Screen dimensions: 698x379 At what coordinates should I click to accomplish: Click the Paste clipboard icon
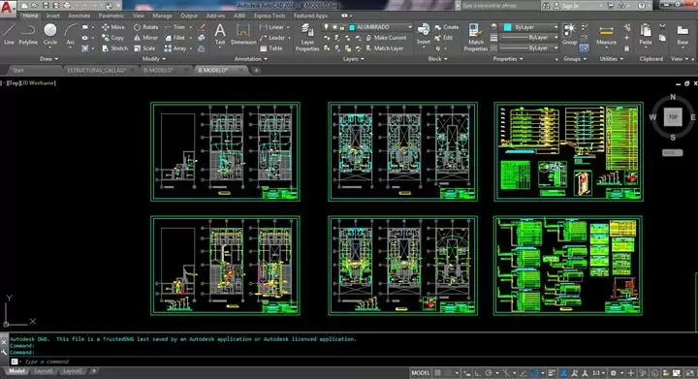645,35
